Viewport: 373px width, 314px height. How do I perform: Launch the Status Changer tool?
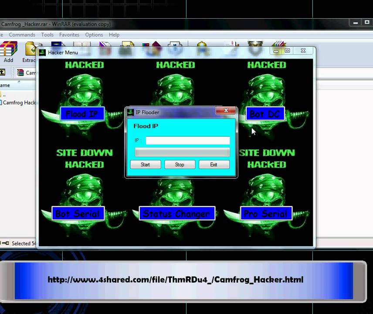pos(177,213)
